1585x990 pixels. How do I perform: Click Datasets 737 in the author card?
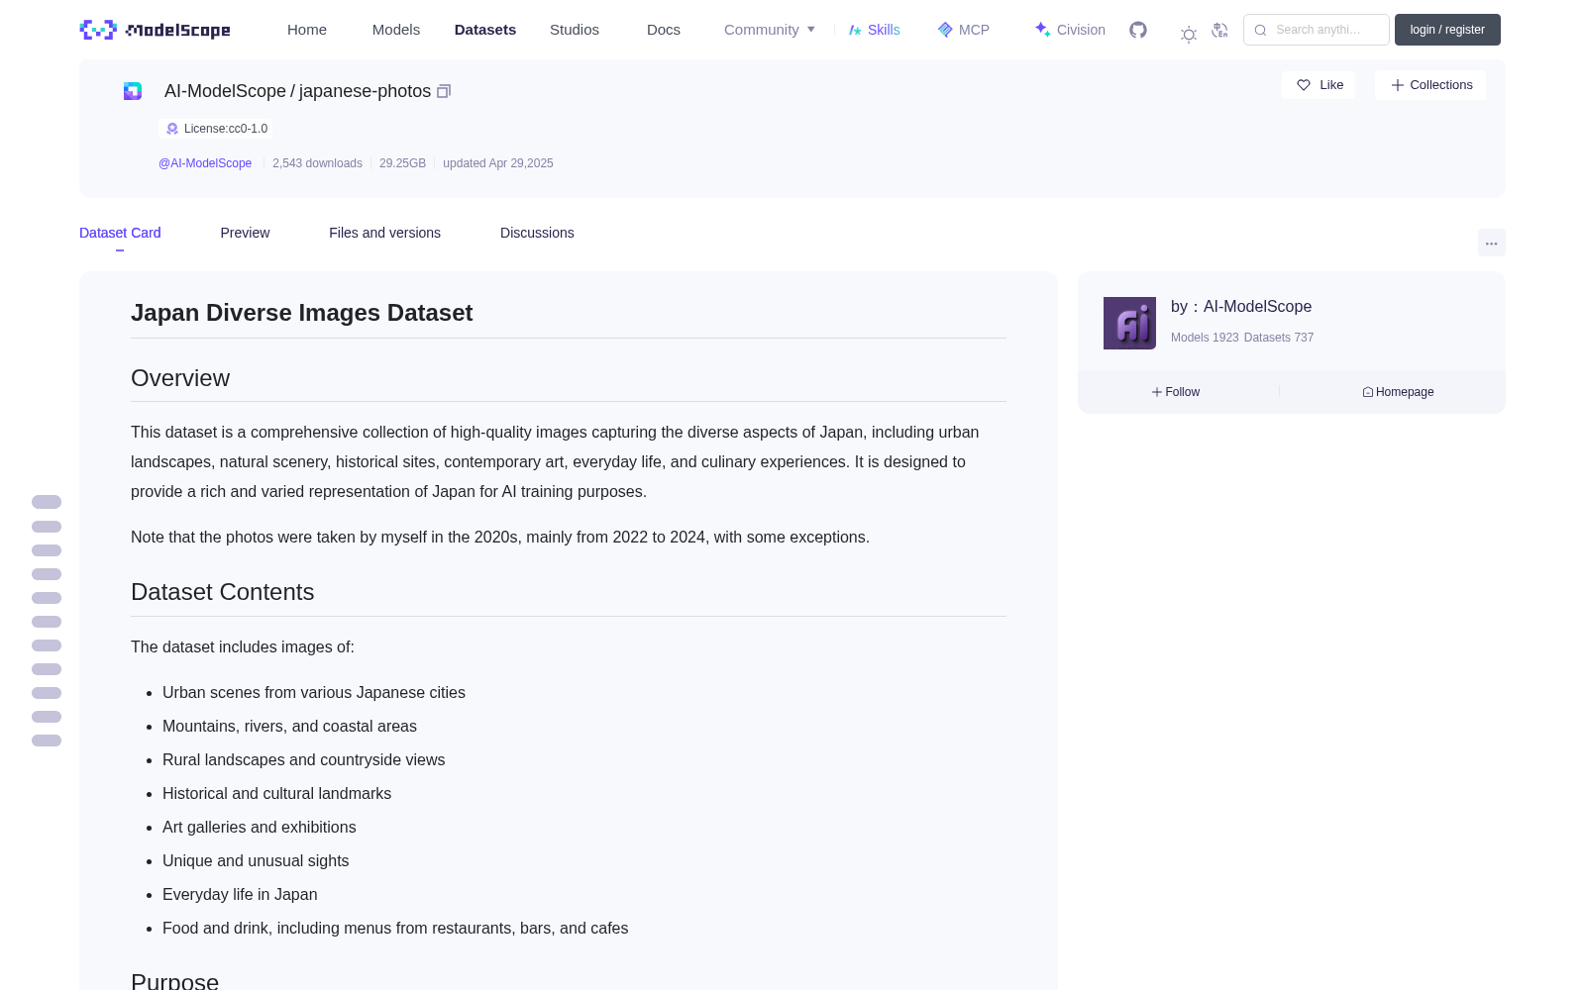[x=1279, y=338]
